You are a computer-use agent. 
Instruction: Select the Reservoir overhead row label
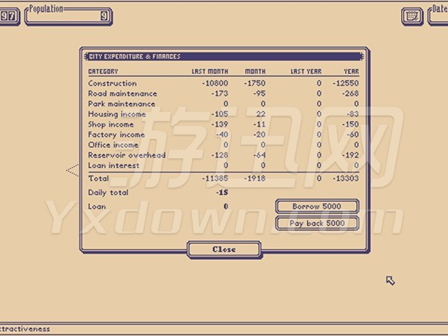click(x=127, y=155)
